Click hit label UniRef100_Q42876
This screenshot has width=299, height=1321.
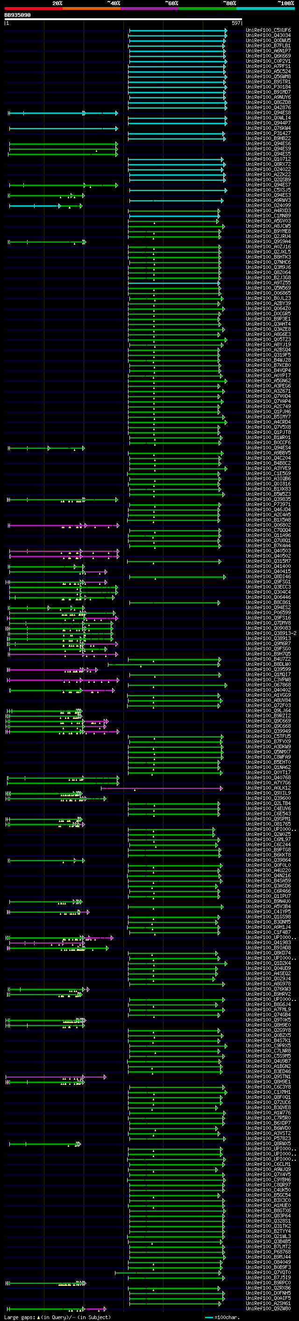point(268,108)
